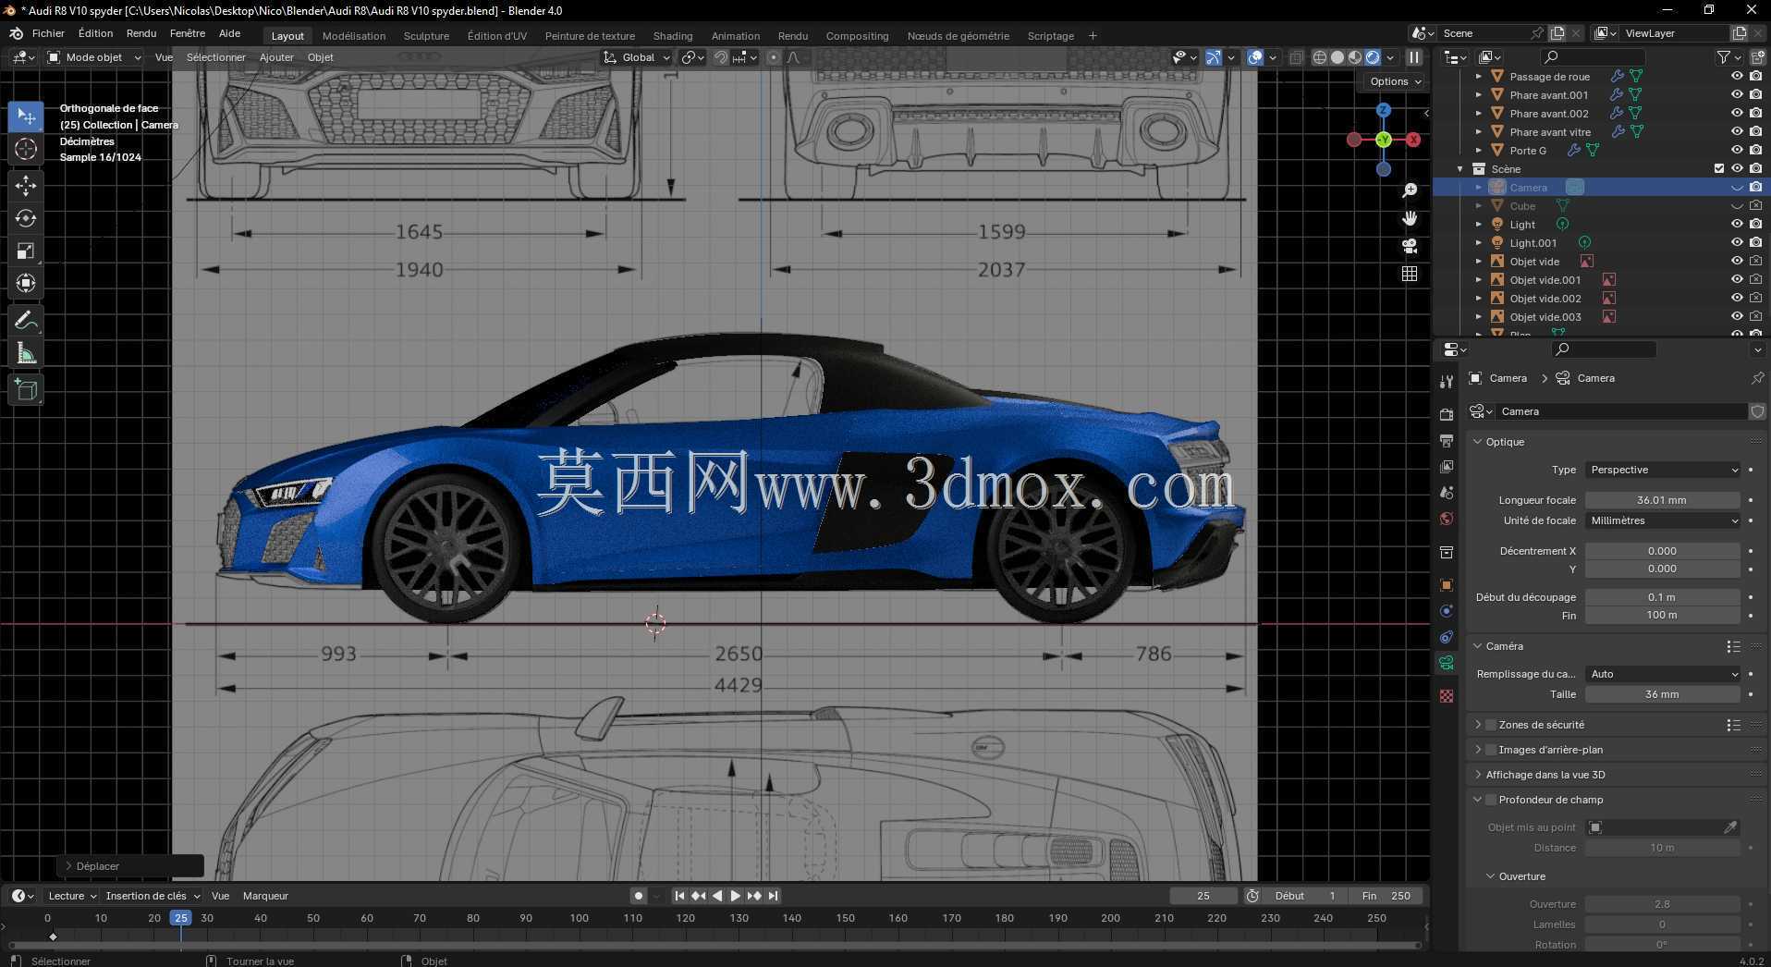Expand Affichage dans la vue 3D panel
1771x967 pixels.
coord(1478,775)
